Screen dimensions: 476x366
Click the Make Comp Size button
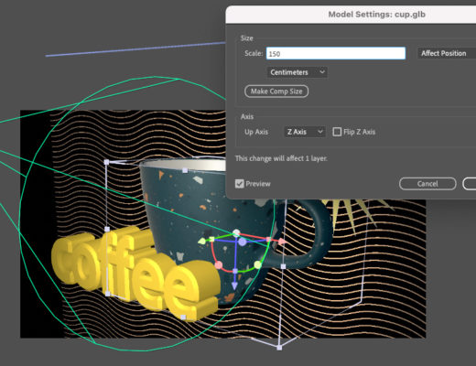tap(276, 91)
